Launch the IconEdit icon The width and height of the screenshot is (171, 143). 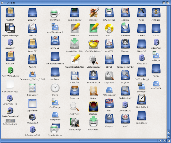[x=94, y=12]
